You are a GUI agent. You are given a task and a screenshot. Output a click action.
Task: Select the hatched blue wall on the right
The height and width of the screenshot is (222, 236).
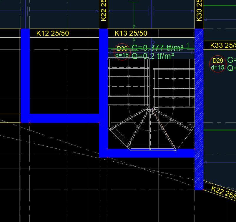[199, 109]
